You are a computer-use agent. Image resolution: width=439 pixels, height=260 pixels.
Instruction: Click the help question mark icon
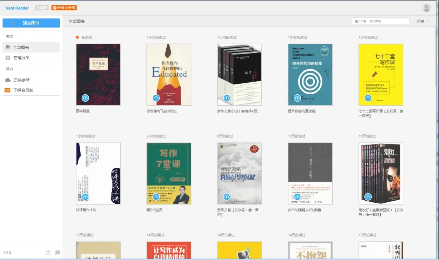pos(48,253)
